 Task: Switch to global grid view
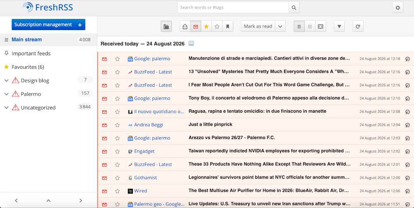(x=310, y=26)
